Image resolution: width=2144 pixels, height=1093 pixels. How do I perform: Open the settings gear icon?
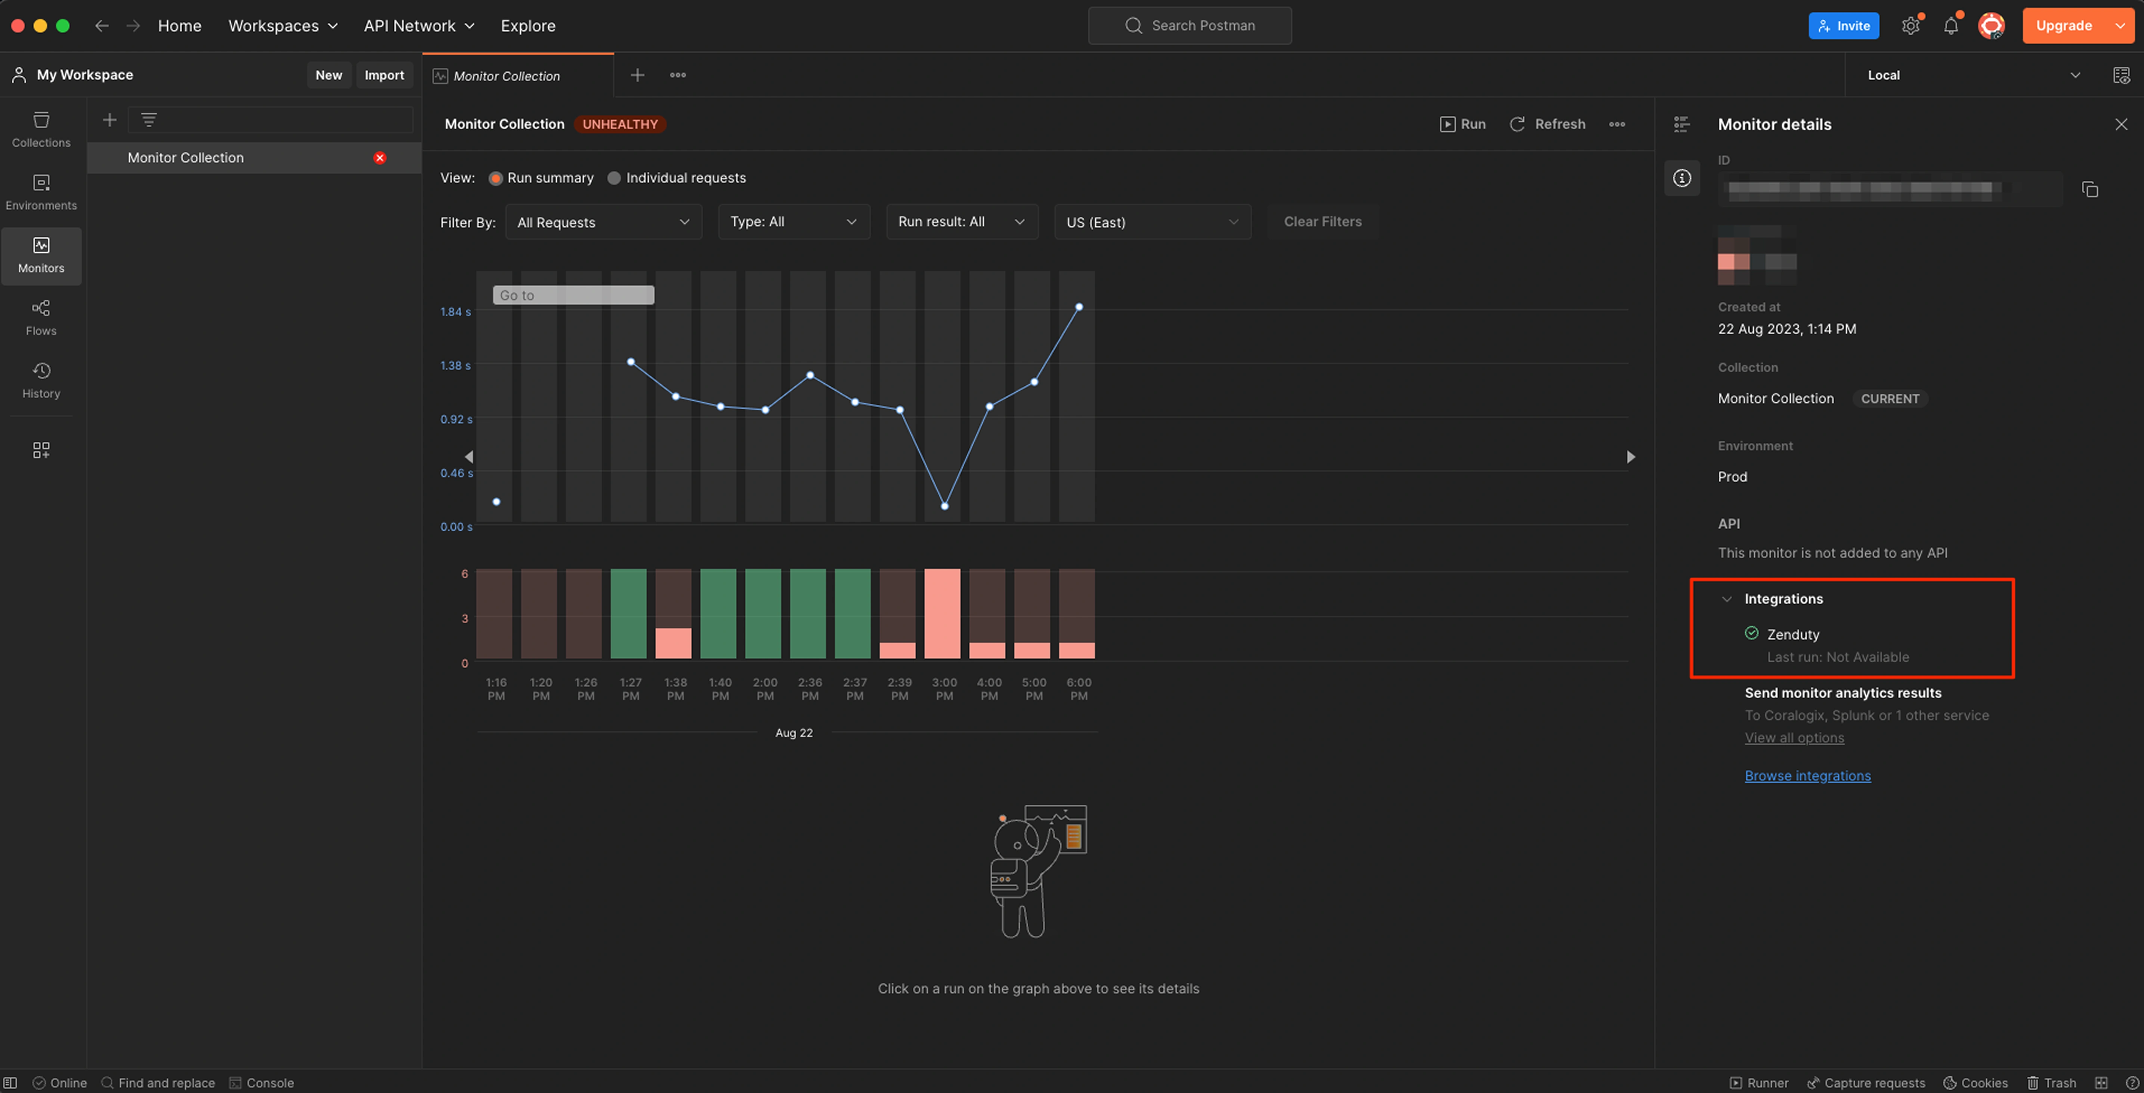pyautogui.click(x=1910, y=26)
